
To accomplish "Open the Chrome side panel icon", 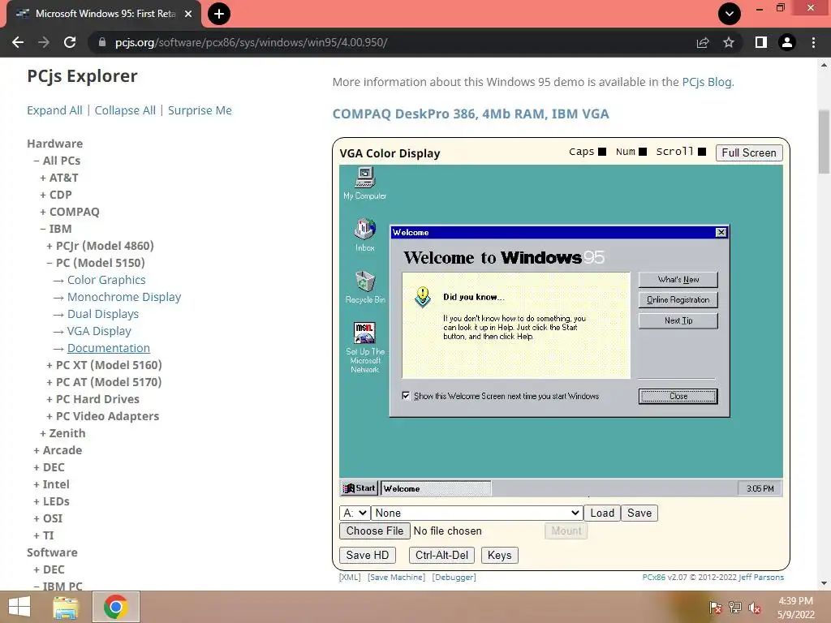I will [761, 42].
